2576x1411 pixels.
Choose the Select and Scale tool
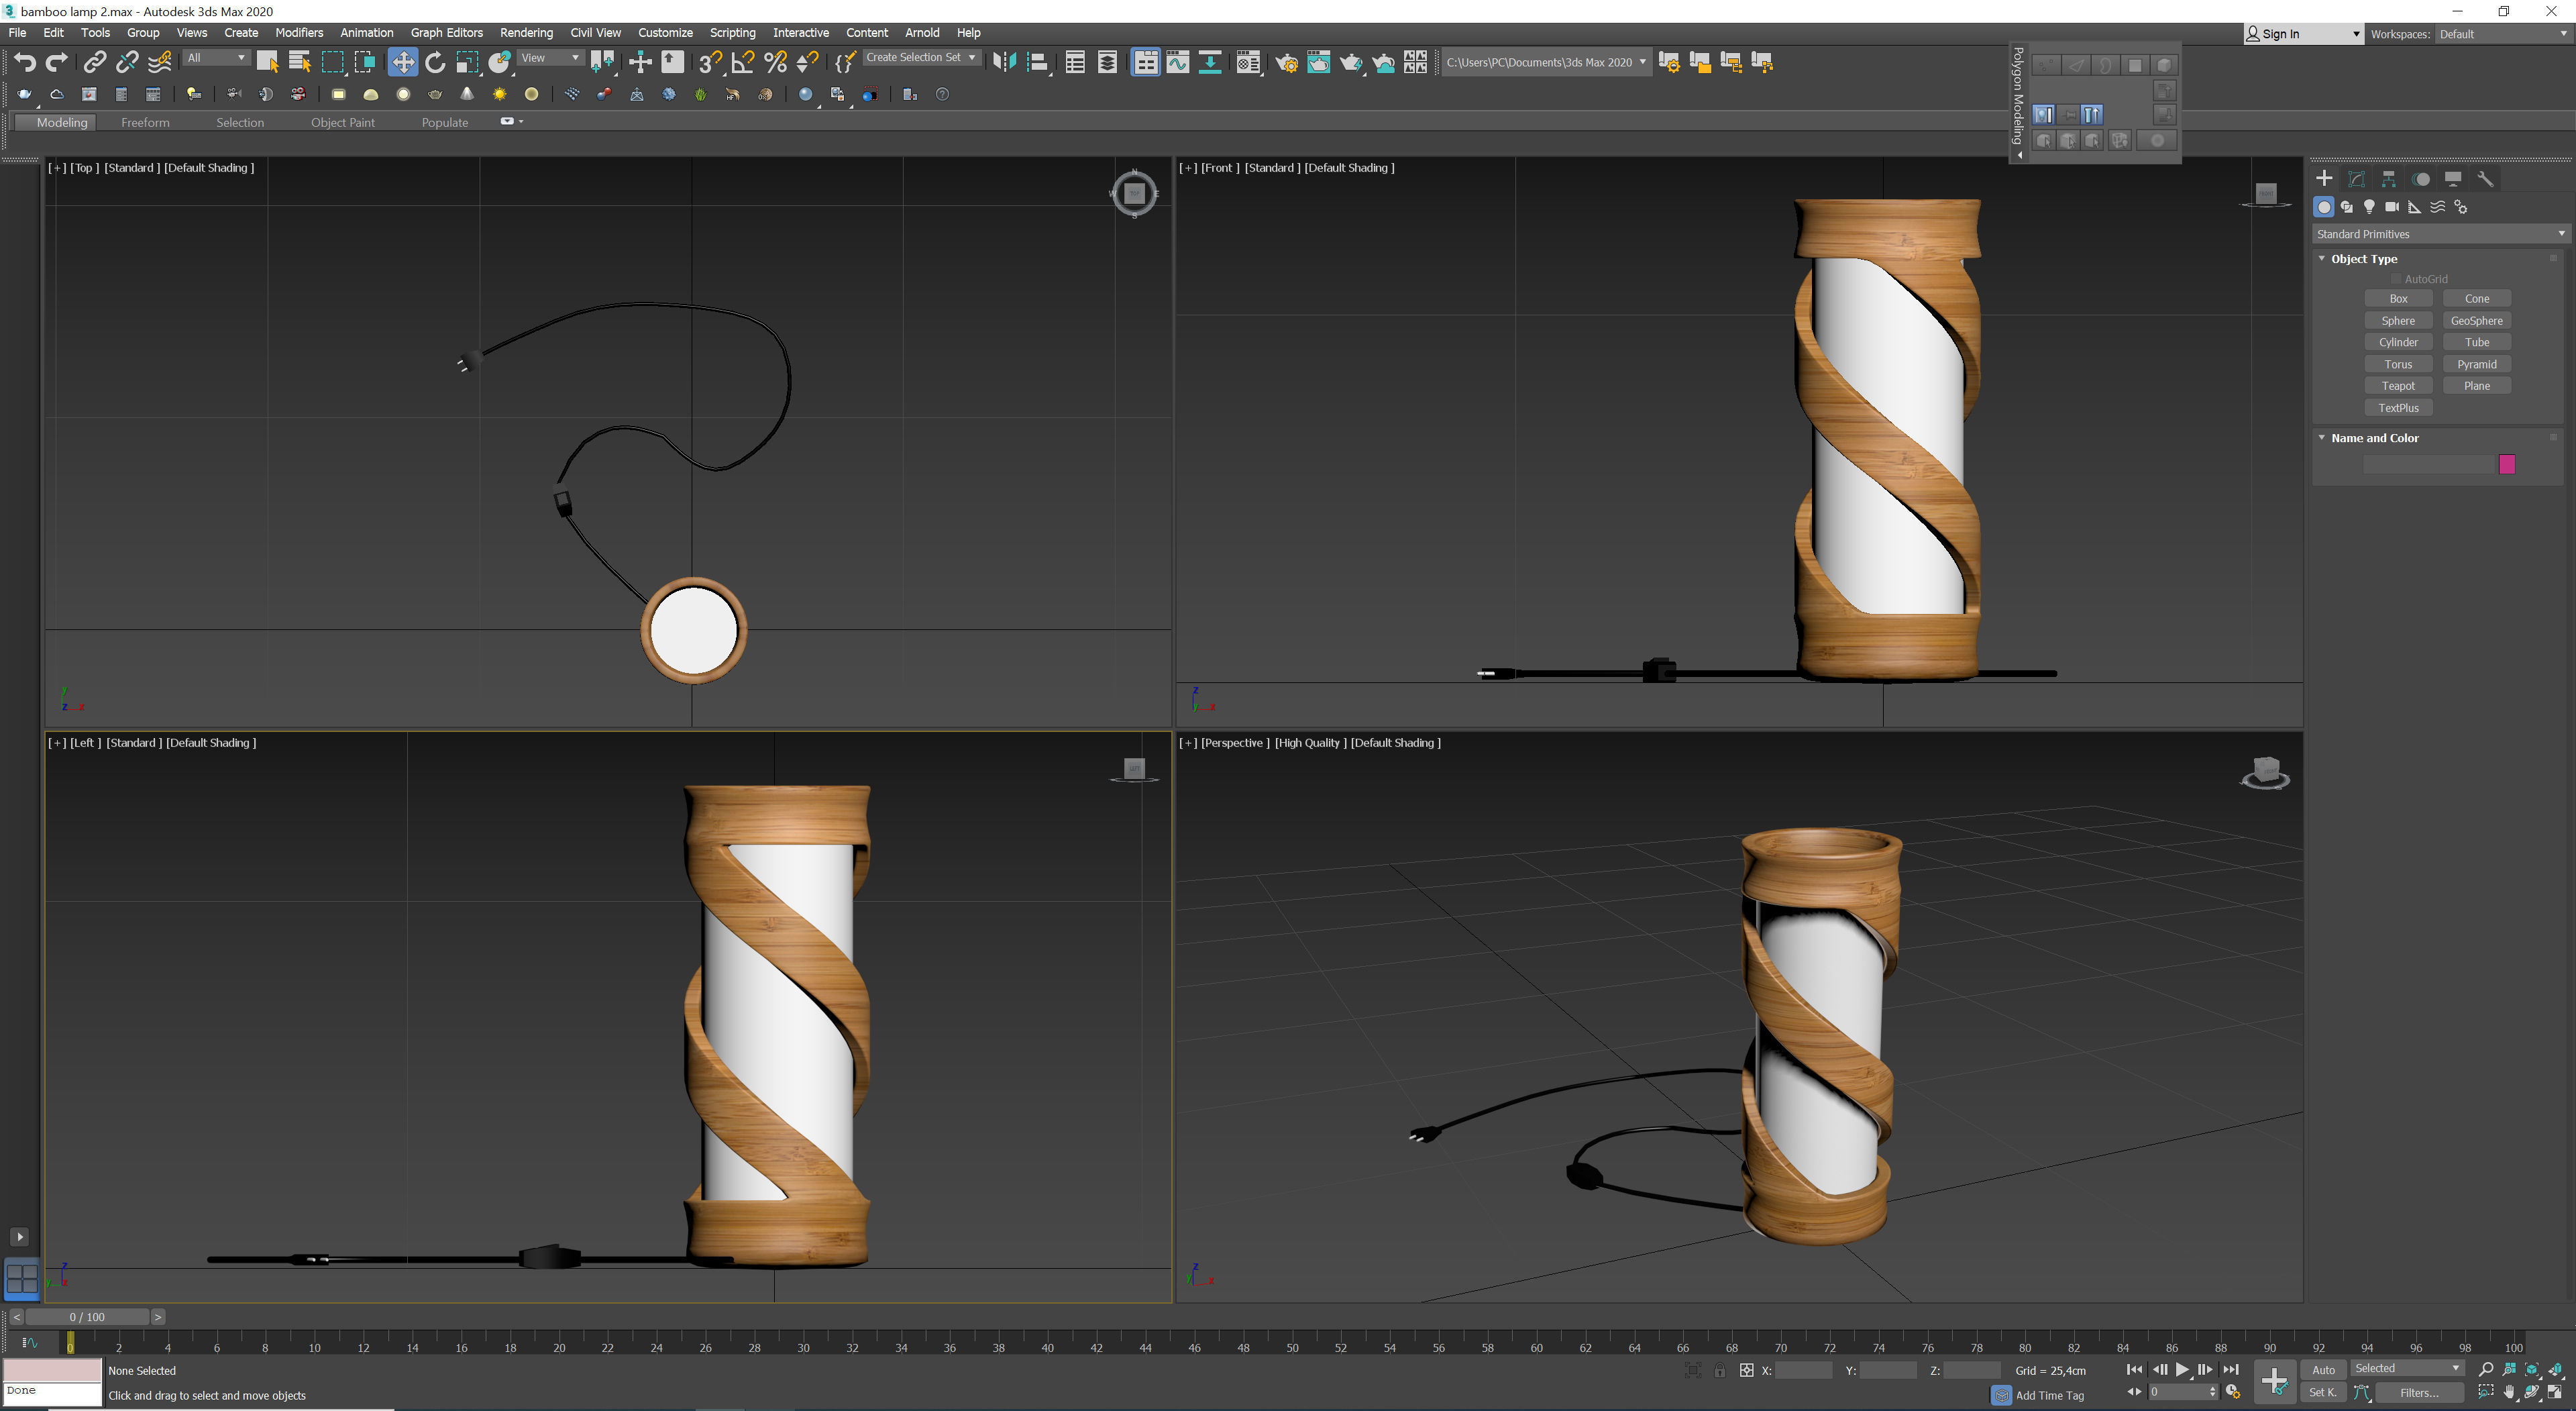click(x=467, y=62)
